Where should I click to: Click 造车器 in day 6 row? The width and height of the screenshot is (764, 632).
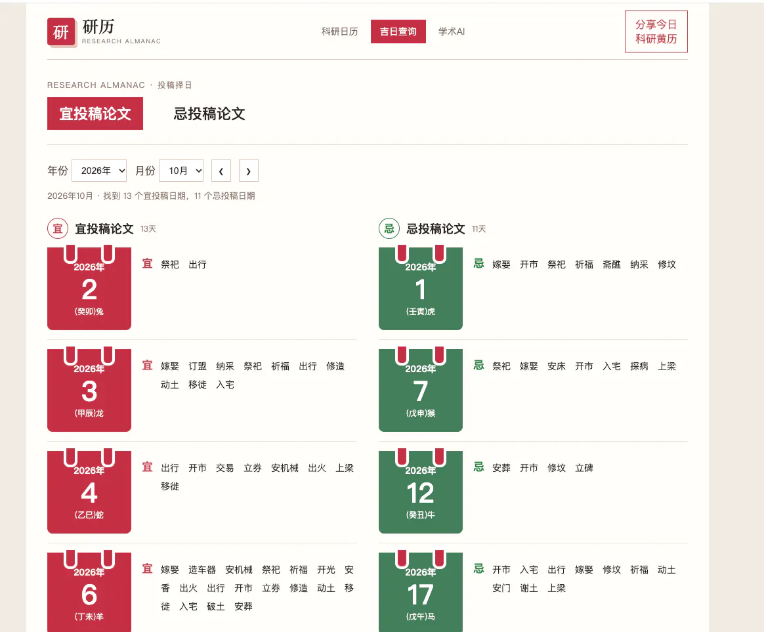pos(202,570)
